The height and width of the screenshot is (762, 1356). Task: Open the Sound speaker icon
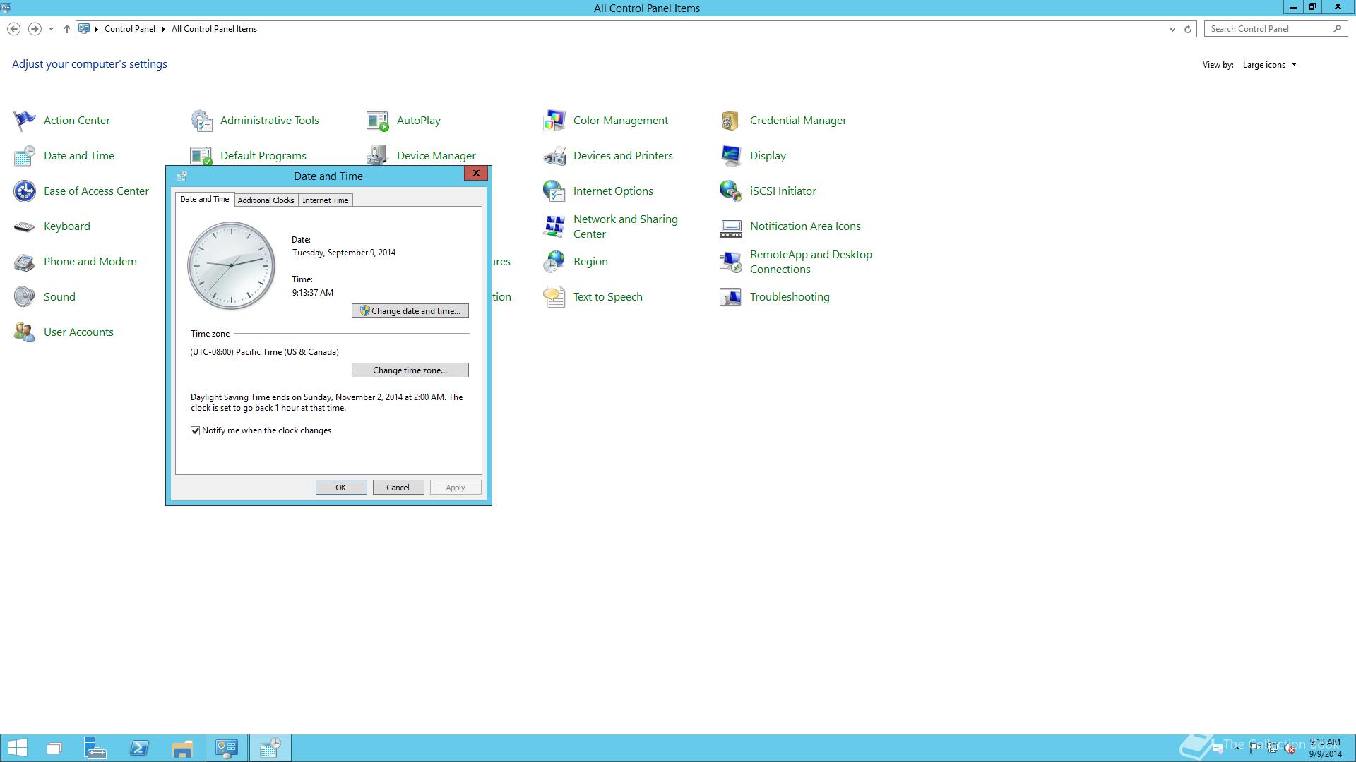(x=25, y=297)
